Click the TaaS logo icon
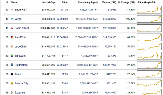 point(12,74)
